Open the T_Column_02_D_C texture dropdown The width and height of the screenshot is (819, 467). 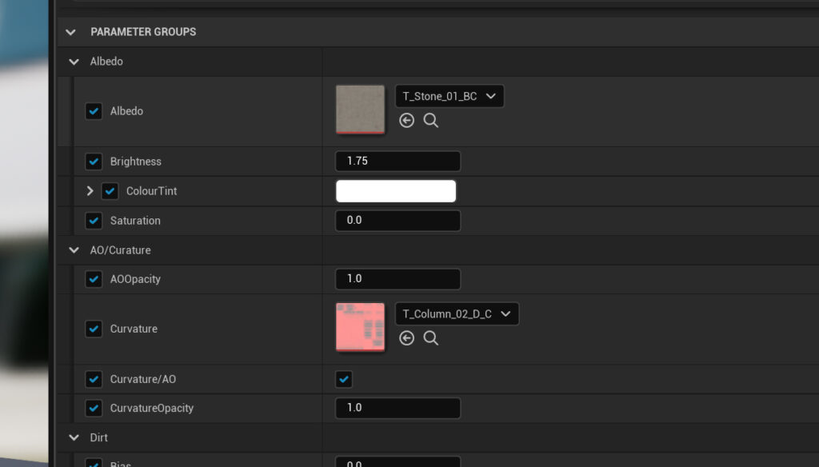coord(457,314)
